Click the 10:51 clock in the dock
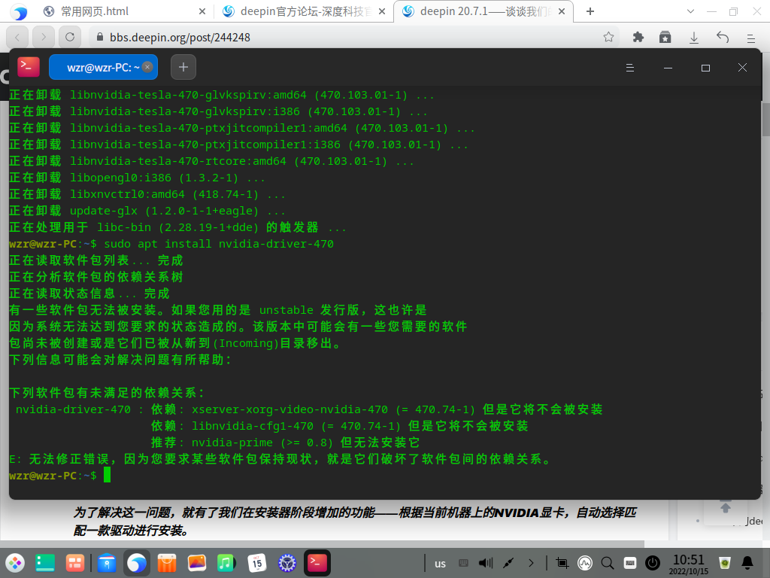 689,564
